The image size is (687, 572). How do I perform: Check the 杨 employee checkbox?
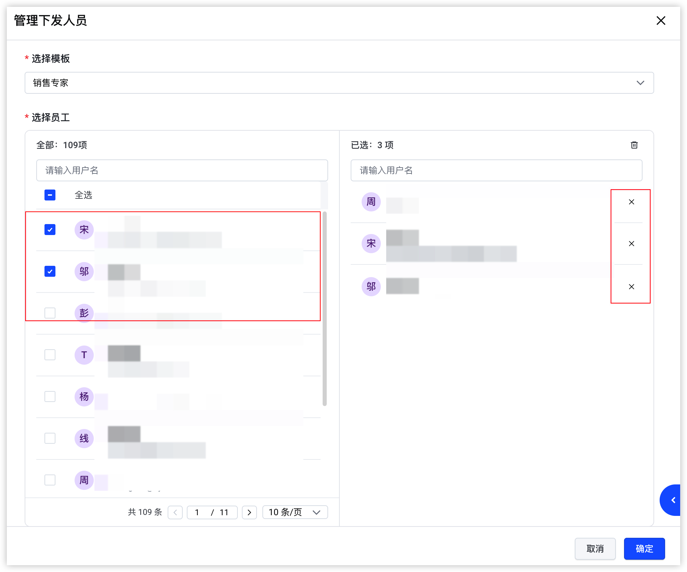click(50, 396)
